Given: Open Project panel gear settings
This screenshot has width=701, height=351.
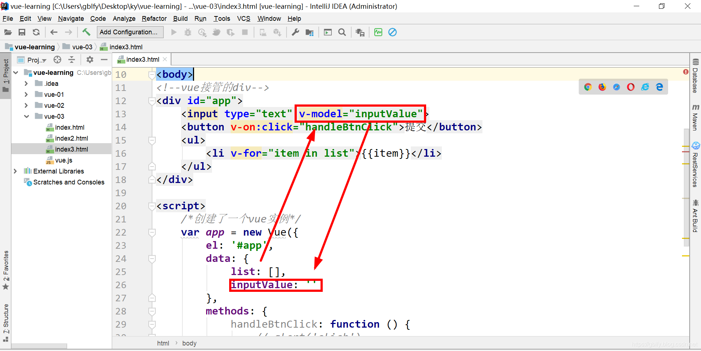Looking at the screenshot, I should pos(90,60).
